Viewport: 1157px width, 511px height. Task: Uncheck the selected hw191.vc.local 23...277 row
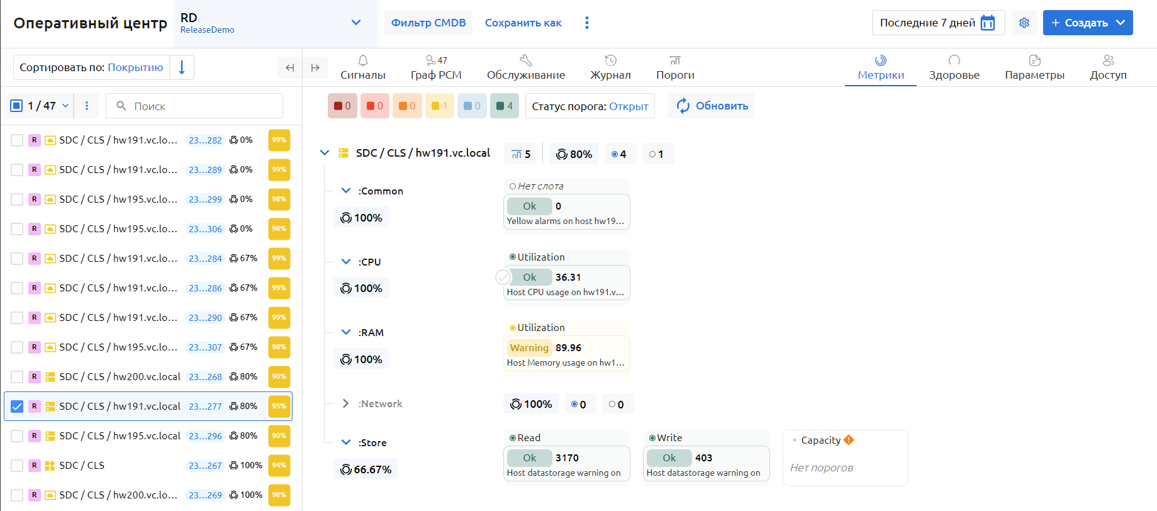tap(17, 407)
